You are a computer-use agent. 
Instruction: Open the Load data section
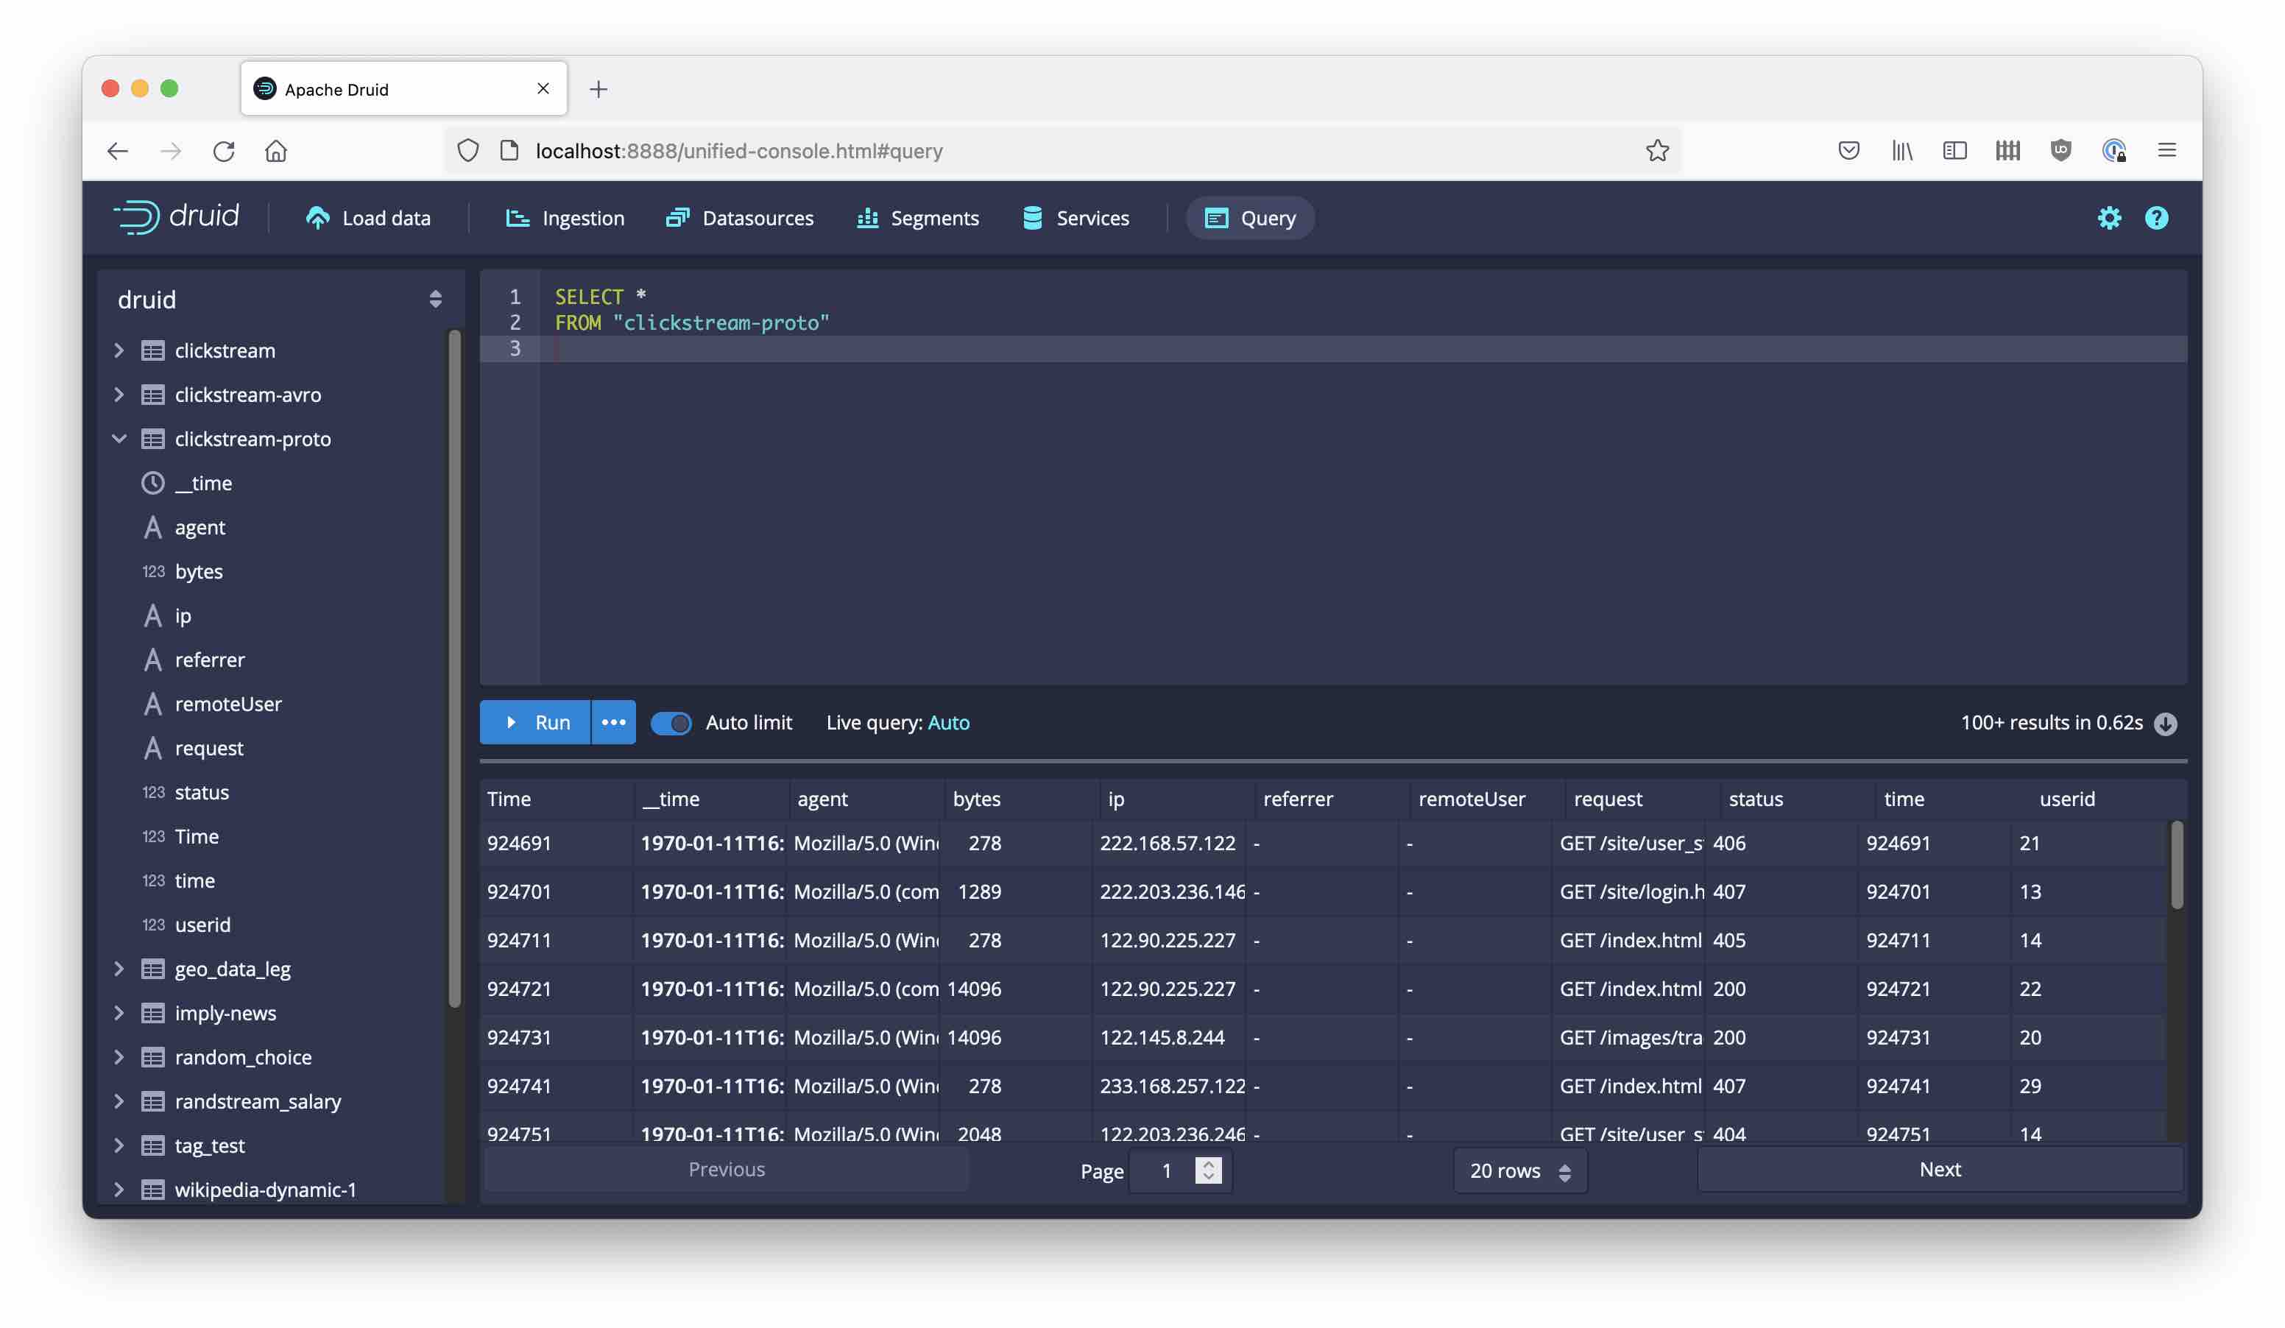(368, 218)
